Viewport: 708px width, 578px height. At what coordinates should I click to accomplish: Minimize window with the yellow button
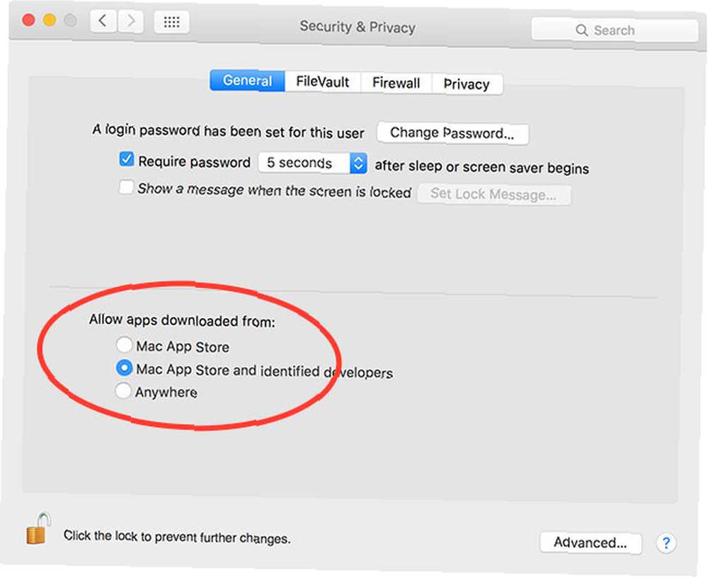[x=50, y=20]
